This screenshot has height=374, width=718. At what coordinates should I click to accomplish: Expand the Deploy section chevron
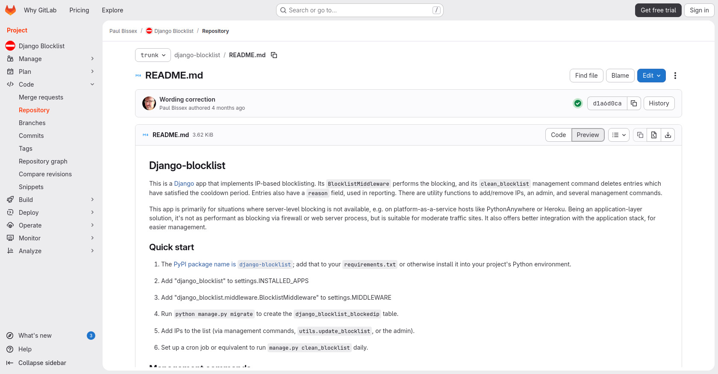[92, 212]
